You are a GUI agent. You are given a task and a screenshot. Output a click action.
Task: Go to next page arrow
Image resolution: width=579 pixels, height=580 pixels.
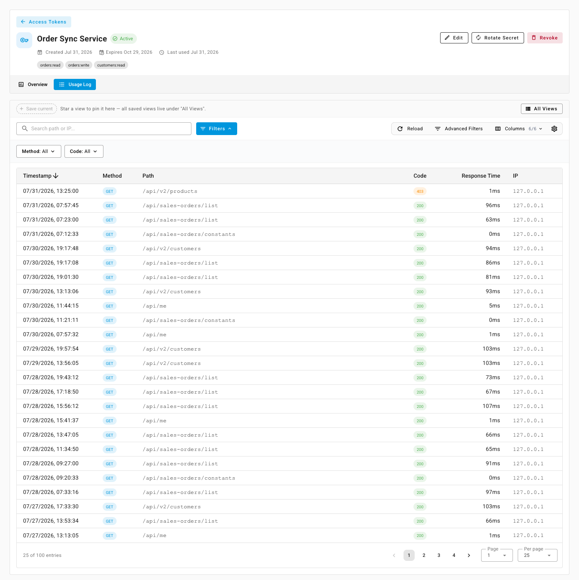[469, 555]
